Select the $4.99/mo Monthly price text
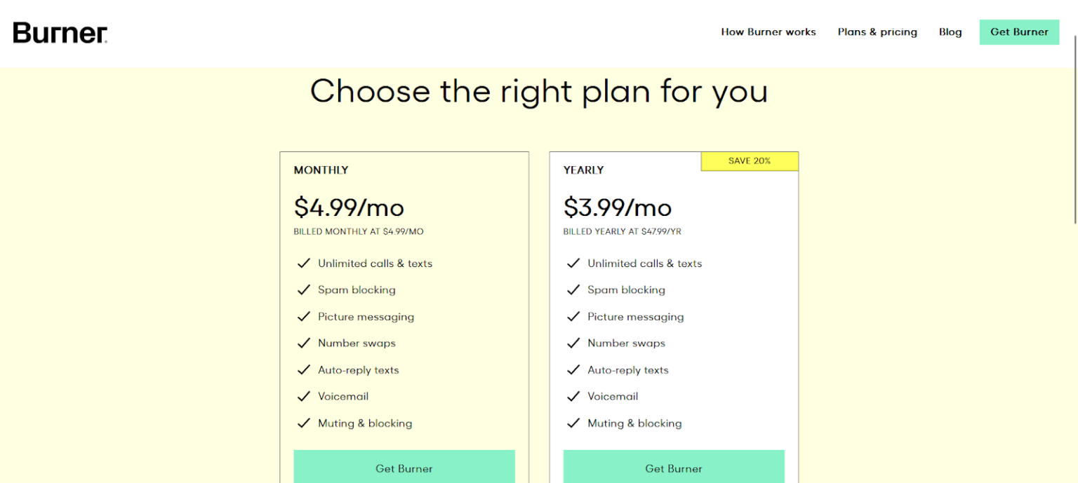Screen dimensions: 1078x483 click(349, 208)
